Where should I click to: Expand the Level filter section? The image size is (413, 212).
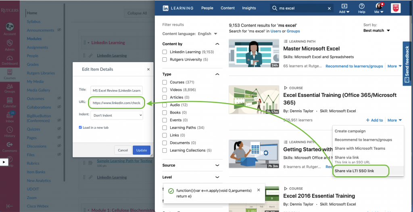pos(217,177)
